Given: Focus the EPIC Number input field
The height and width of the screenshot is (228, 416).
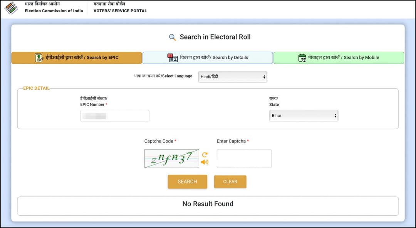Looking at the screenshot, I should 115,116.
